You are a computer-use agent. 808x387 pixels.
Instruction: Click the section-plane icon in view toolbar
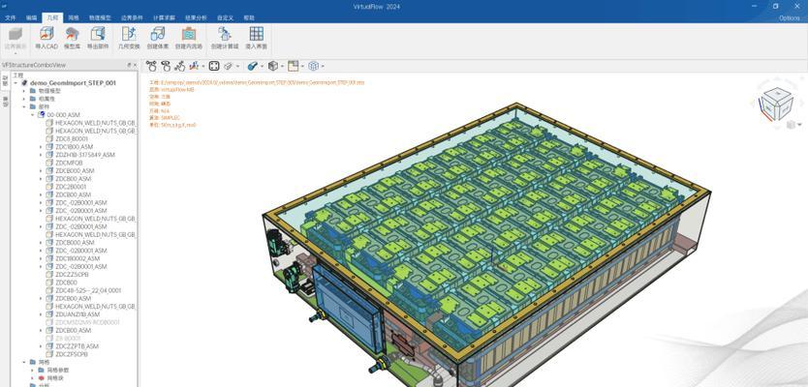[294, 66]
